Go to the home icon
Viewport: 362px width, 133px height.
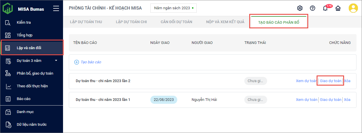point(338,8)
